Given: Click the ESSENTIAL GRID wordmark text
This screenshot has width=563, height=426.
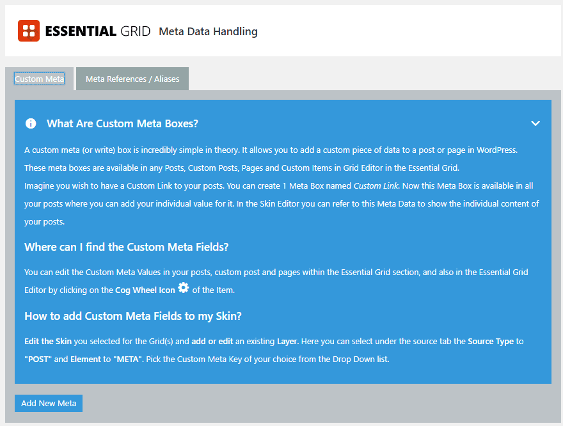Looking at the screenshot, I should (98, 31).
